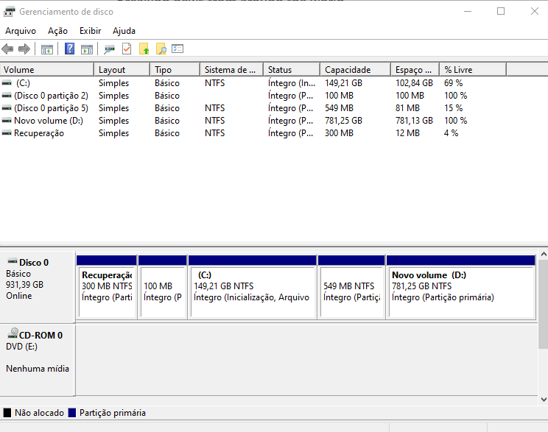The image size is (548, 432).
Task: Toggle the console tree pane icon
Action: pyautogui.click(x=47, y=49)
